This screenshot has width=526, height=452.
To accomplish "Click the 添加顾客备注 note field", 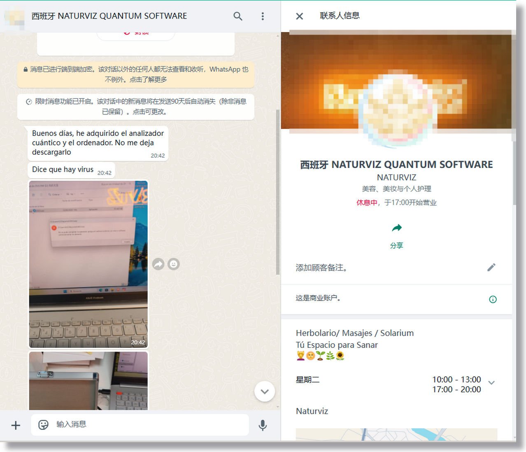I will (322, 268).
